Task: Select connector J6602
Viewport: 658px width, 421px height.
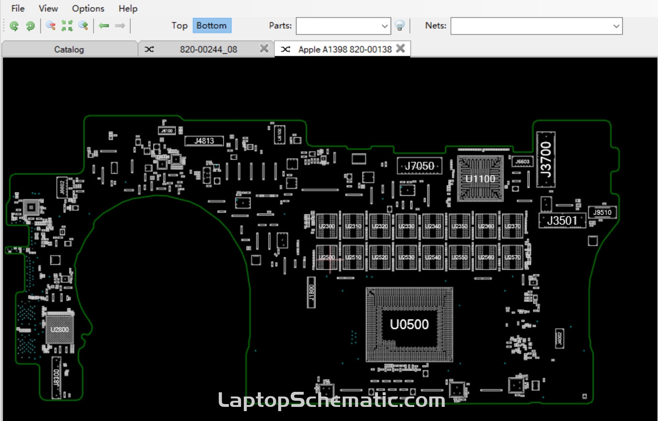Action: [62, 188]
